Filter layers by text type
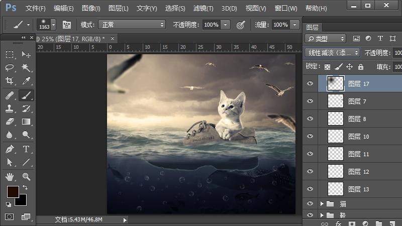Viewport: 402px width, 226px height. tap(380, 39)
